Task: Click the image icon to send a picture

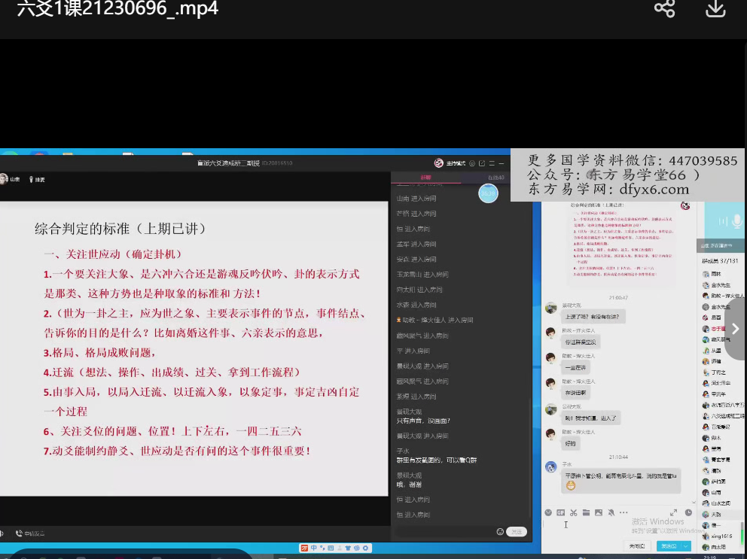Action: click(599, 512)
